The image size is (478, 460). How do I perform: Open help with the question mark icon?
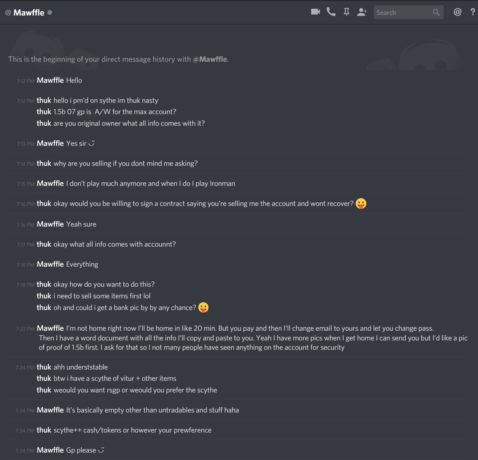point(473,12)
